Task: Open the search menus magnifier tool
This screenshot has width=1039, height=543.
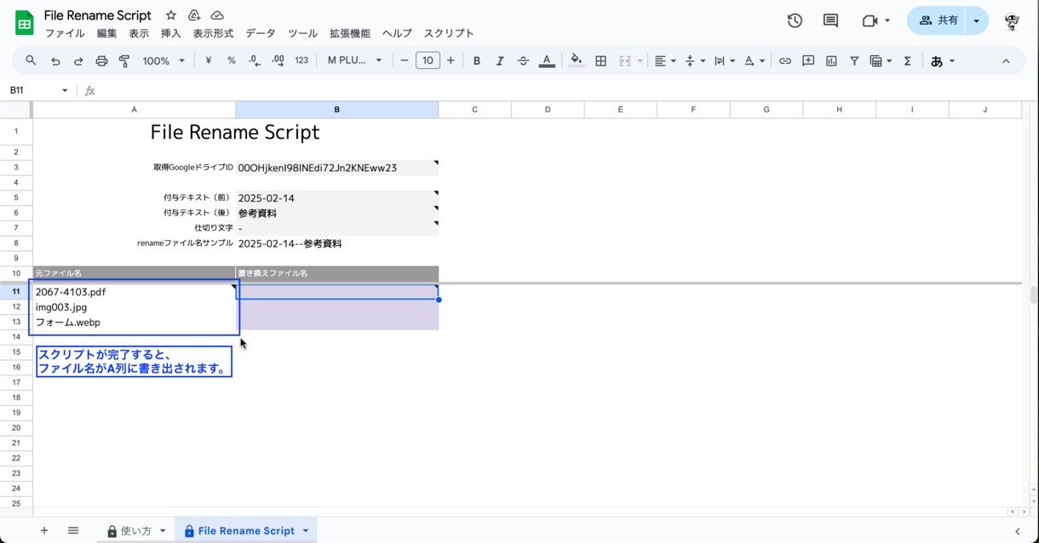Action: (32, 60)
